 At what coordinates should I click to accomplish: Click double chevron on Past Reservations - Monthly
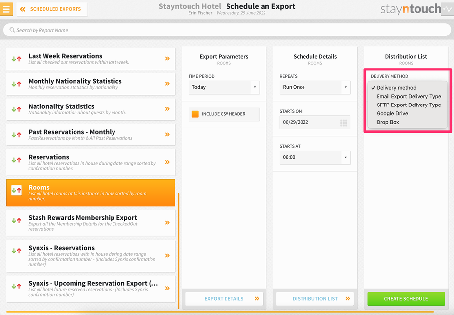coord(167,134)
